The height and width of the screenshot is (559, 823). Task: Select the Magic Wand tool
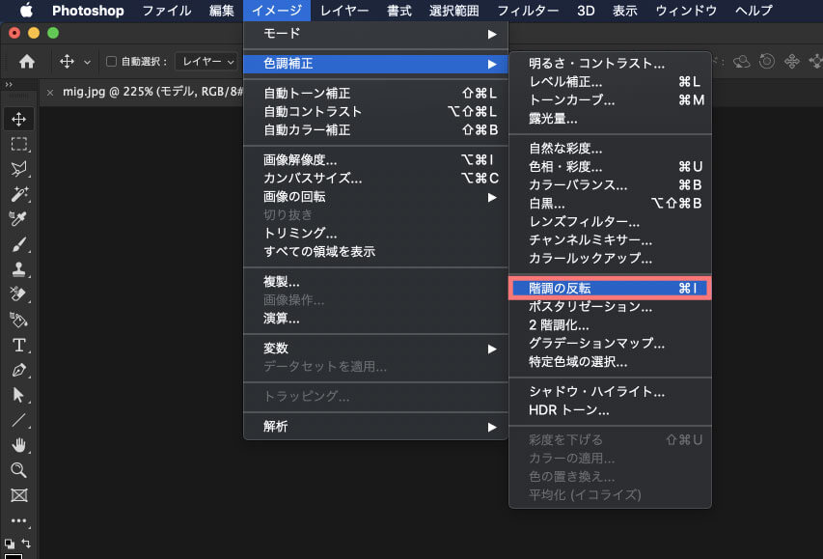click(x=19, y=194)
